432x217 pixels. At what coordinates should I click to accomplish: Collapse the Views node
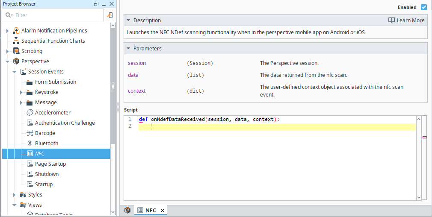click(14, 205)
